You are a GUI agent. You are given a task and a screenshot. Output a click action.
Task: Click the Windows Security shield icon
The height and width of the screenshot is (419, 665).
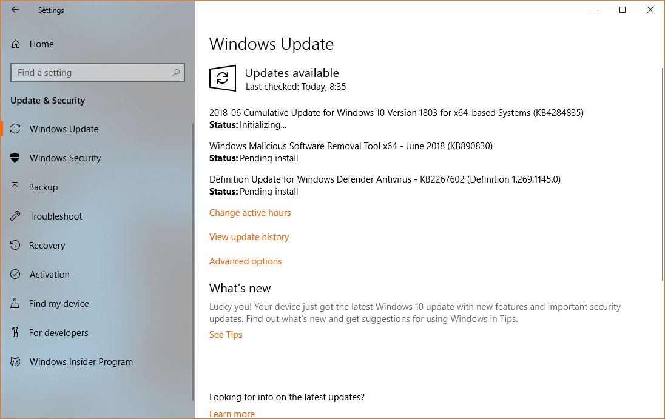coord(15,158)
